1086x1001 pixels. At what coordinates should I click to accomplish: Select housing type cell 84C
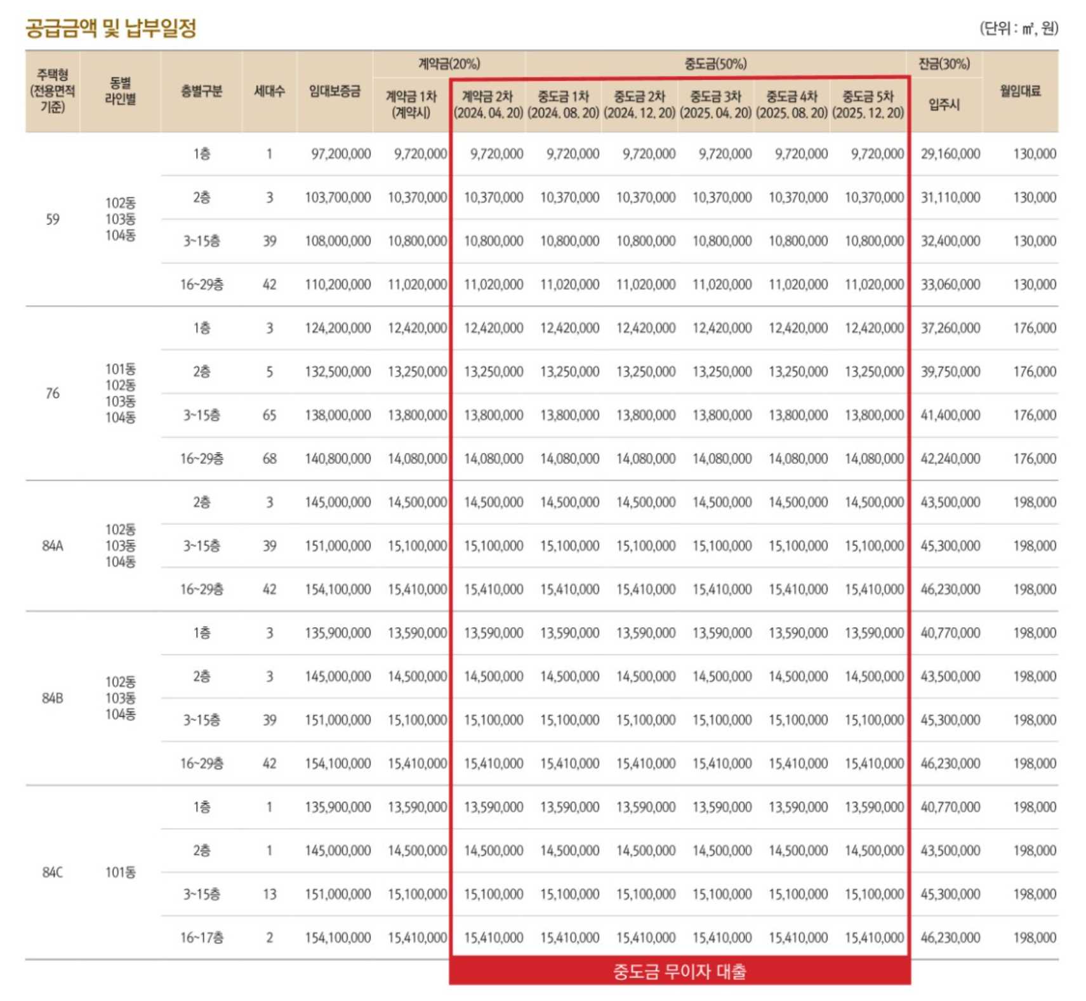point(53,873)
